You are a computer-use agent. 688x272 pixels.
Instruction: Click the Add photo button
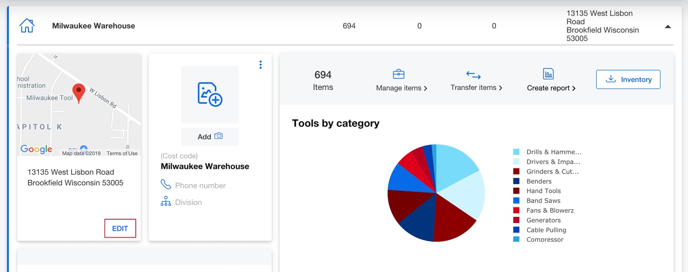click(x=210, y=137)
